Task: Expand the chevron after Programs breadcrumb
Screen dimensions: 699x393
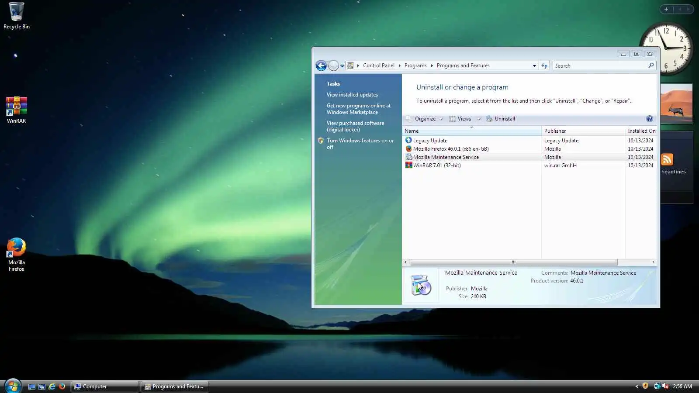Action: 432,65
